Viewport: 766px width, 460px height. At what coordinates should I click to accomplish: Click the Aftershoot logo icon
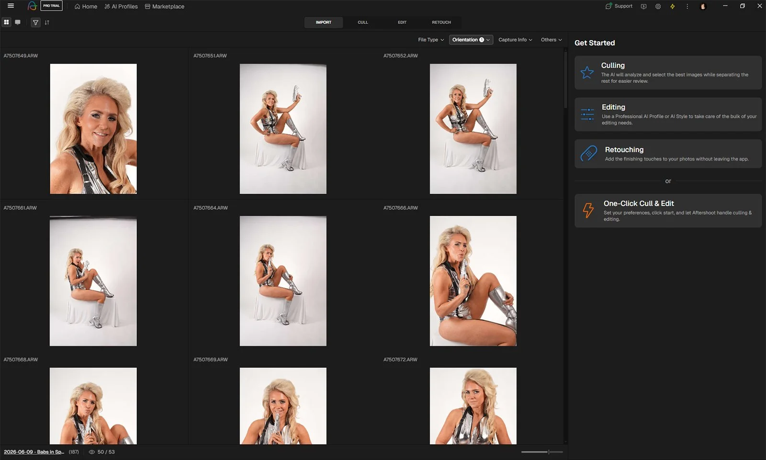click(32, 6)
